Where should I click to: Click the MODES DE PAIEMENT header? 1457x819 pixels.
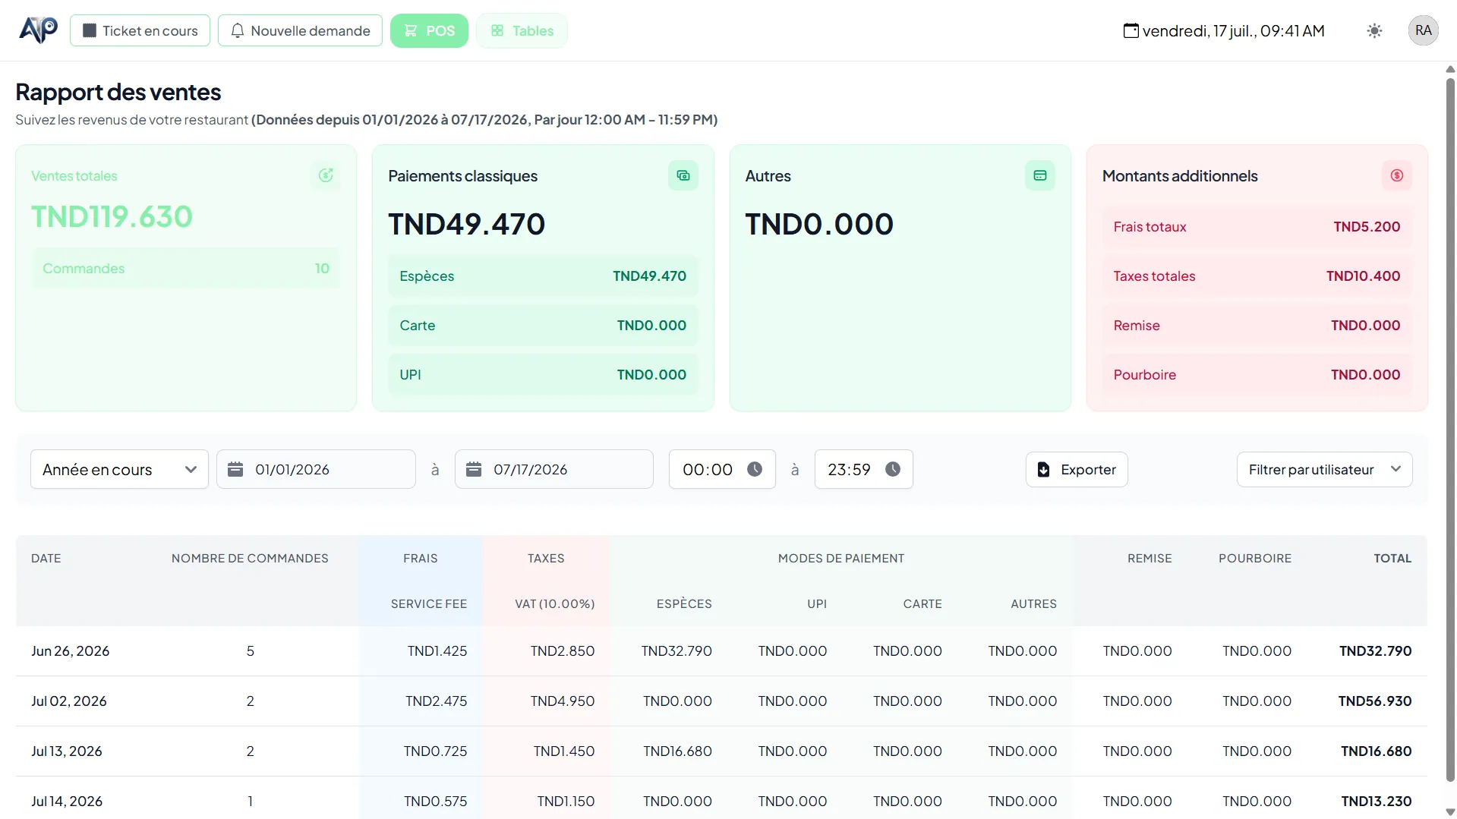[x=841, y=558]
